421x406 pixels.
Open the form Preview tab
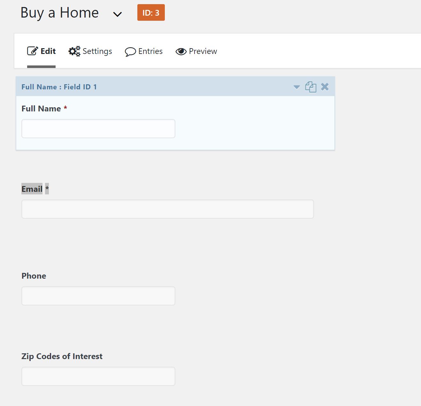click(x=196, y=51)
